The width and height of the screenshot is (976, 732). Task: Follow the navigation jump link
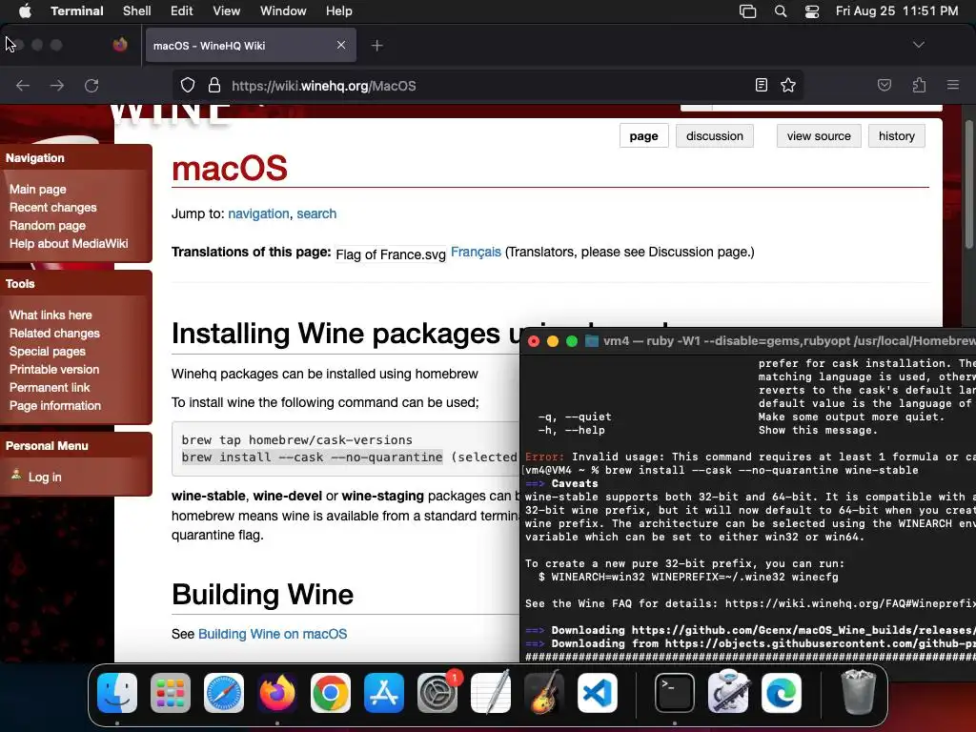coord(258,213)
